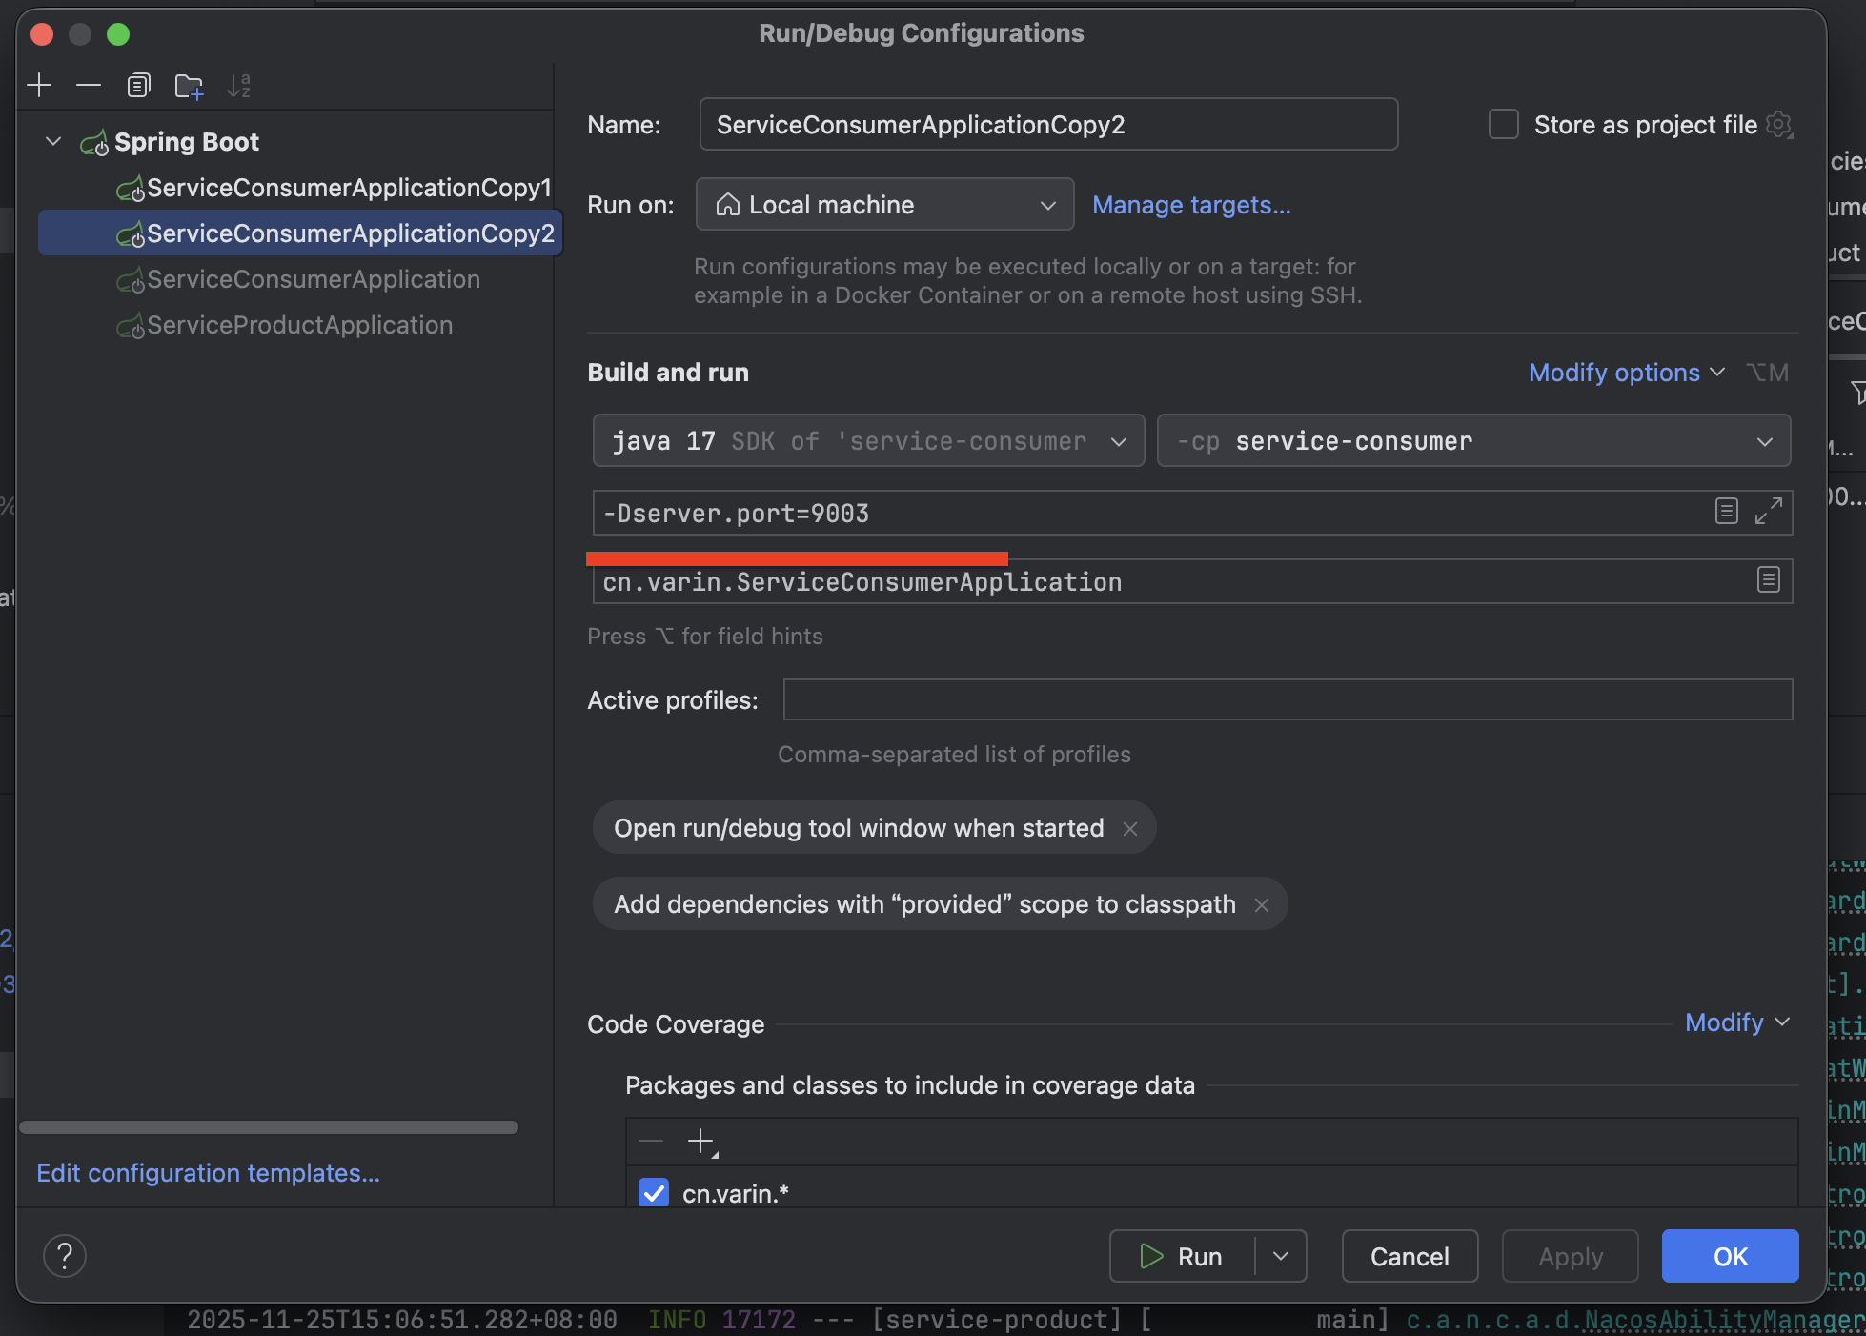The height and width of the screenshot is (1336, 1866).
Task: Open project file storage gear settings
Action: [x=1778, y=125]
